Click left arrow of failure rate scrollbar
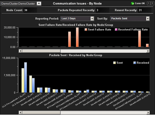 pos(20,51)
